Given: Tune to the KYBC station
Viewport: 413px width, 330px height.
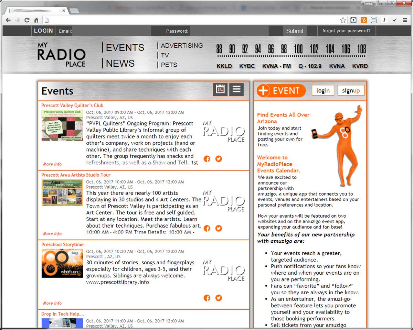Looking at the screenshot, I should pyautogui.click(x=247, y=66).
